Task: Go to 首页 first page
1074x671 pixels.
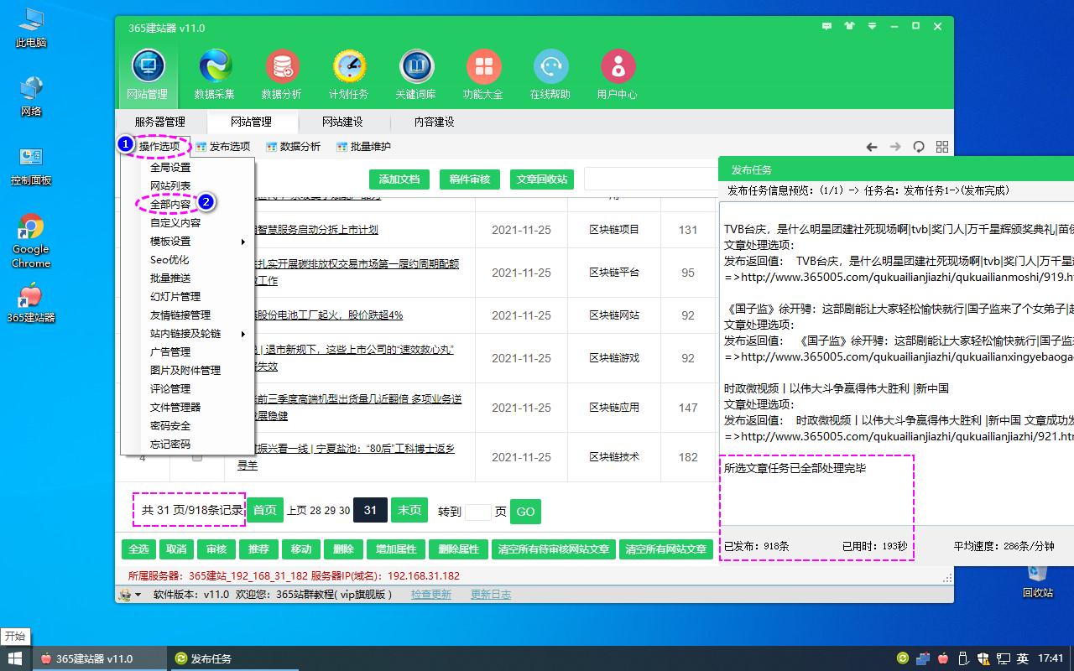Action: pos(265,510)
